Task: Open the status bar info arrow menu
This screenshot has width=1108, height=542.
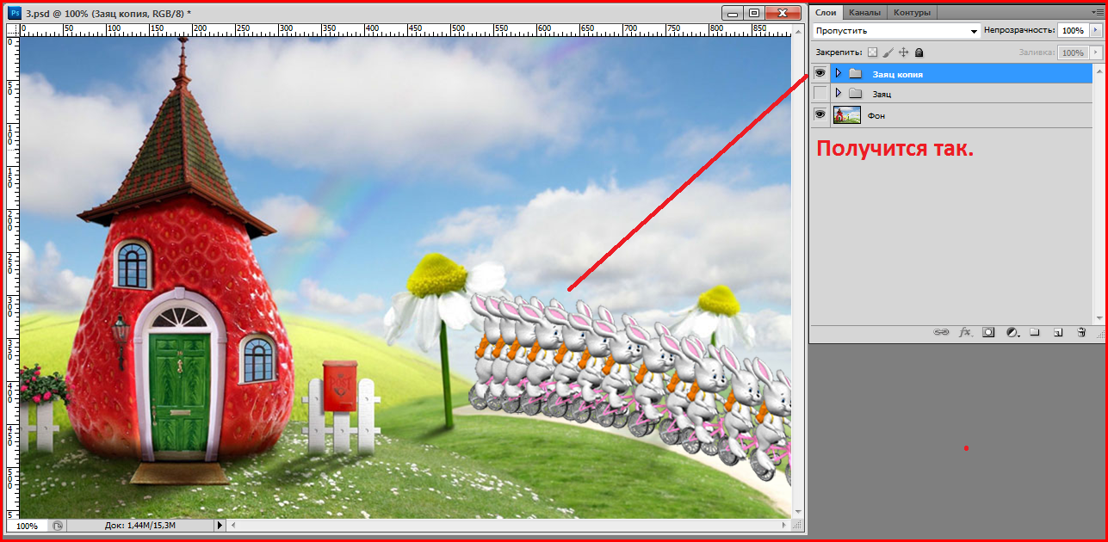Action: [x=220, y=525]
